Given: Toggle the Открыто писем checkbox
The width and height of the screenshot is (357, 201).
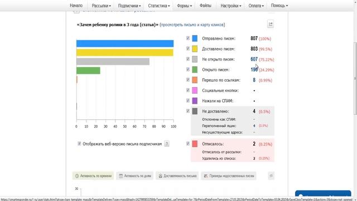Looking at the screenshot, I should point(188,69).
